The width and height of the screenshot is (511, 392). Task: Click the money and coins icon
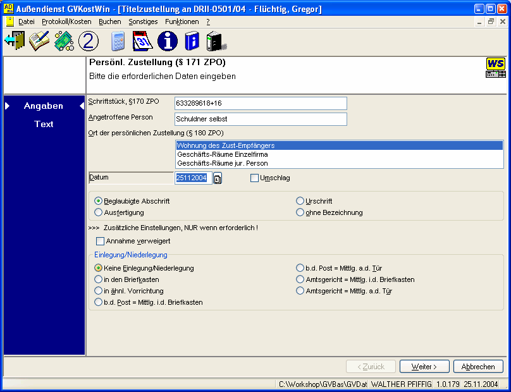64,41
